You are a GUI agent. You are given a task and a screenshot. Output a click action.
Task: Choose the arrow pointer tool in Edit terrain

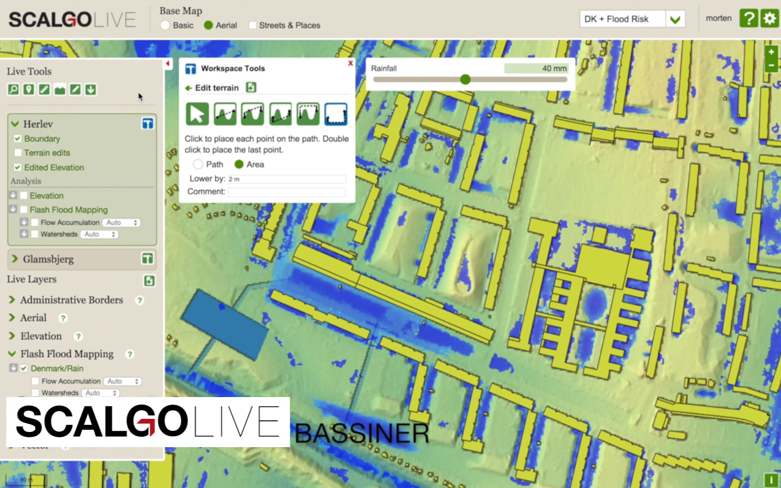(197, 114)
